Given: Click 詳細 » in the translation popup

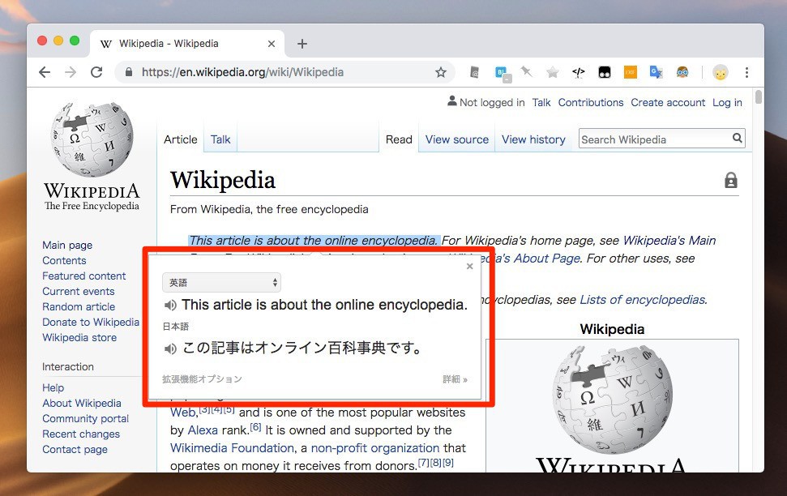Looking at the screenshot, I should pos(455,379).
